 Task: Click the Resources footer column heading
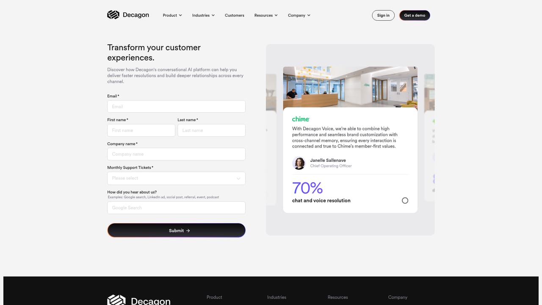coord(338,297)
